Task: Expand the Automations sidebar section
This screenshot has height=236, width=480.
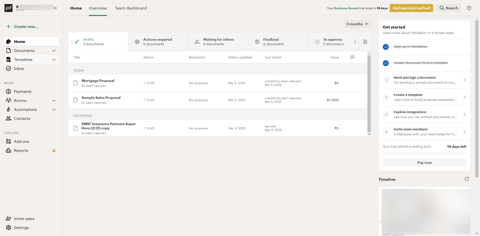Action: click(54, 110)
